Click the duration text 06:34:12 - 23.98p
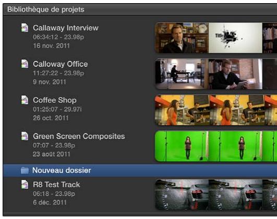 tap(58, 37)
